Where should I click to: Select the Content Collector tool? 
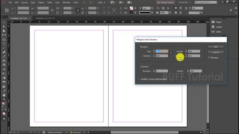(4, 39)
